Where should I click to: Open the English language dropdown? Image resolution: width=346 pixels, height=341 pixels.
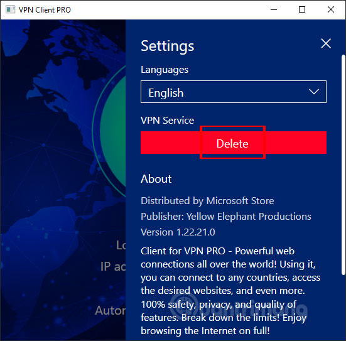click(234, 92)
